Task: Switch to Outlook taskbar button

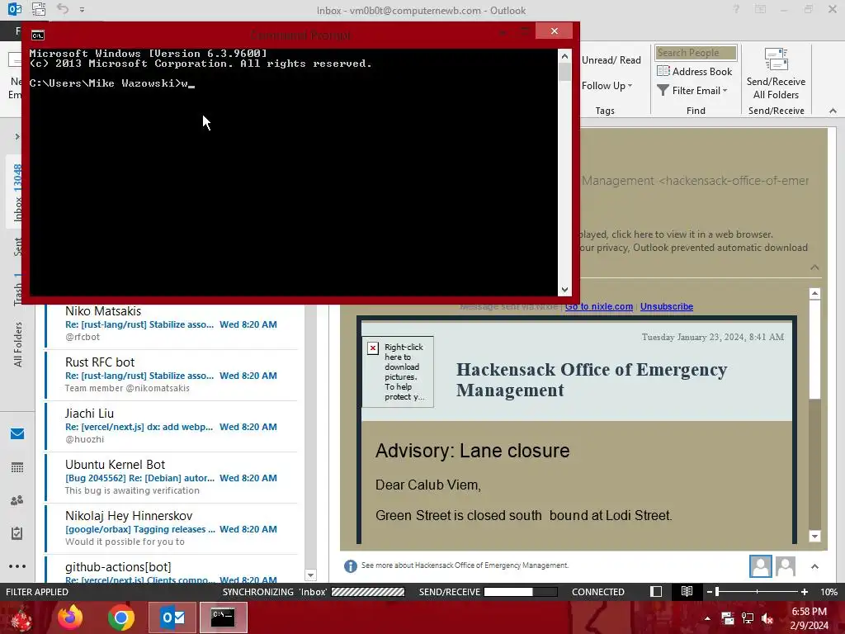Action: pos(172,617)
